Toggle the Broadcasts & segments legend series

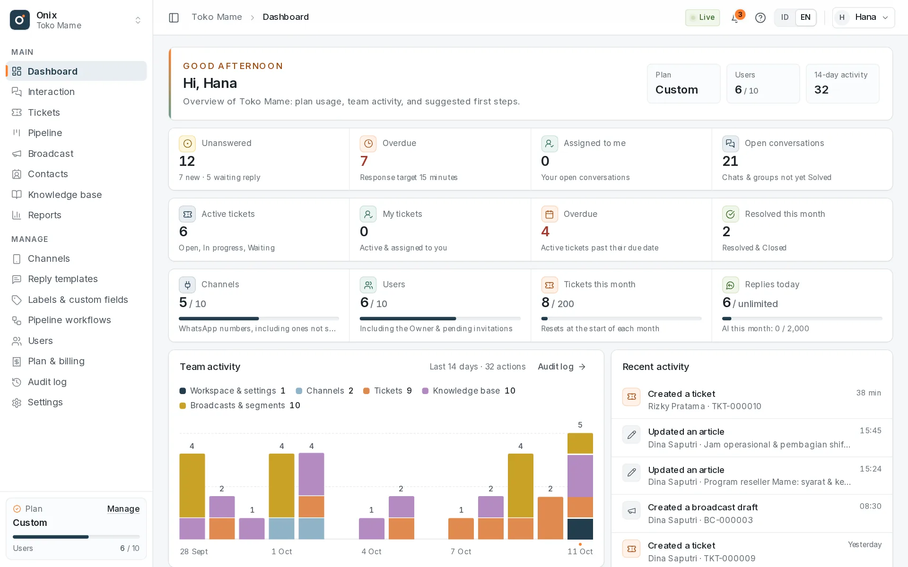pyautogui.click(x=240, y=405)
